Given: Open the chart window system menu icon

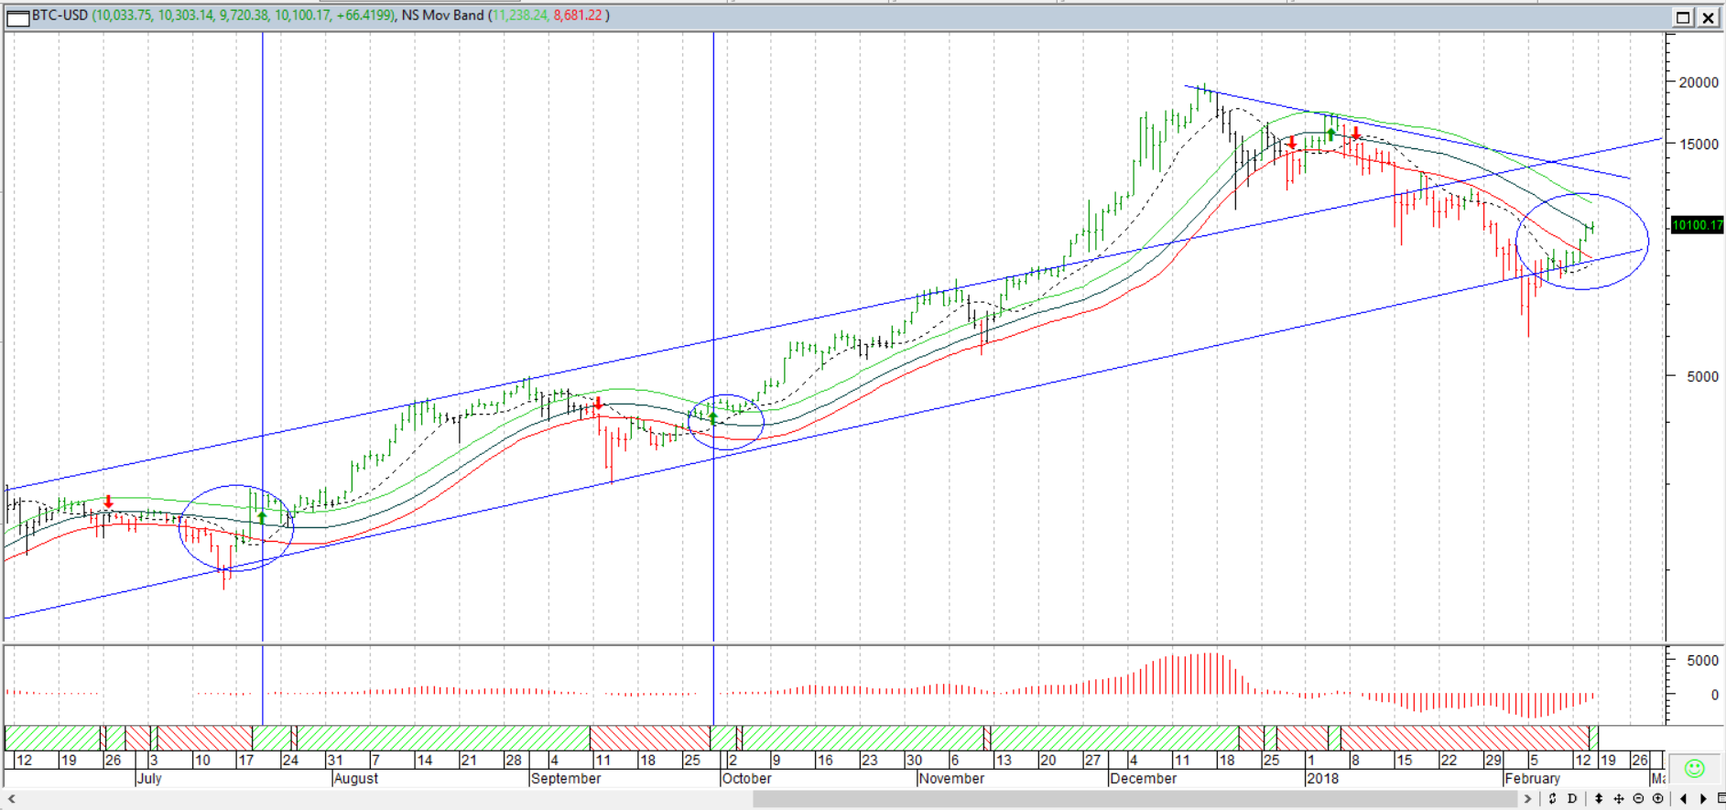Looking at the screenshot, I should (x=17, y=16).
